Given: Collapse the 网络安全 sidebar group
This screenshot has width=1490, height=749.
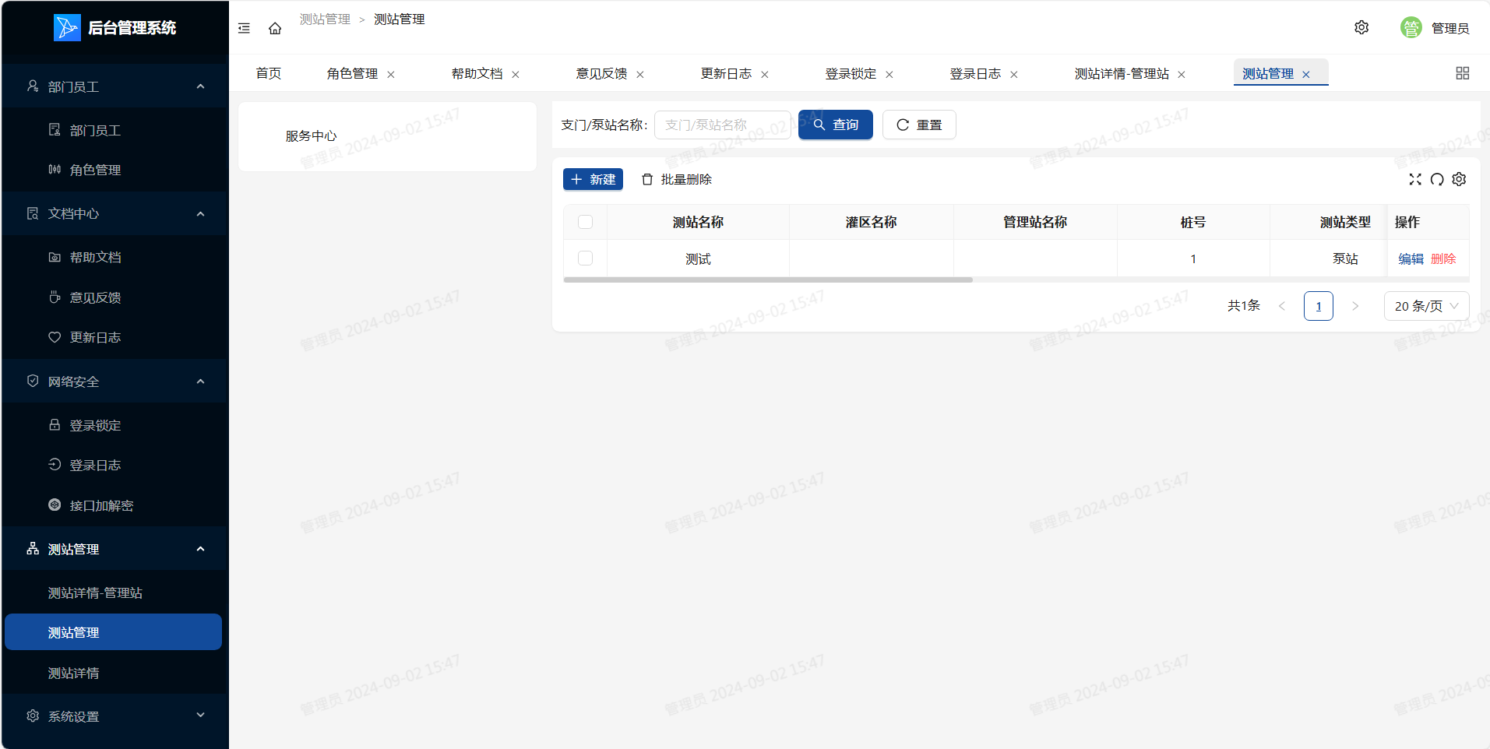Looking at the screenshot, I should pyautogui.click(x=114, y=382).
